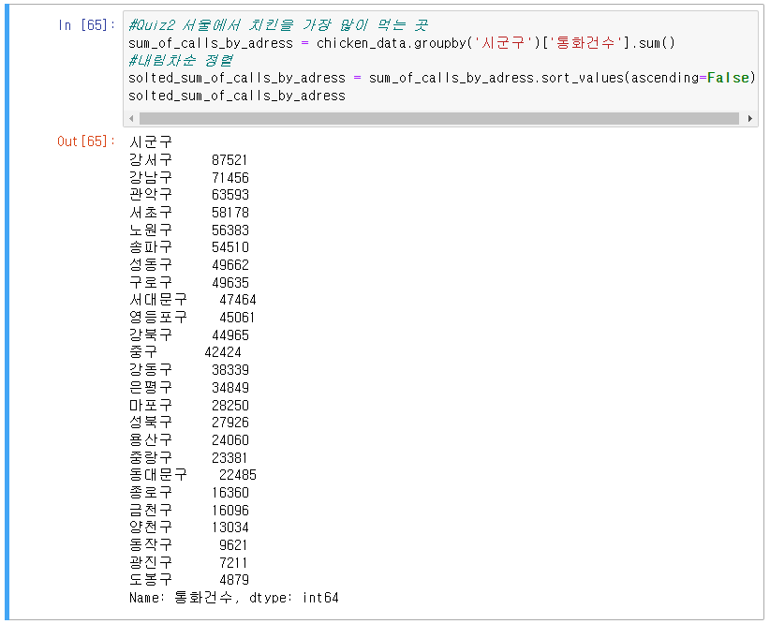The width and height of the screenshot is (770, 624).
Task: Click the value 13034
Action: click(x=230, y=527)
